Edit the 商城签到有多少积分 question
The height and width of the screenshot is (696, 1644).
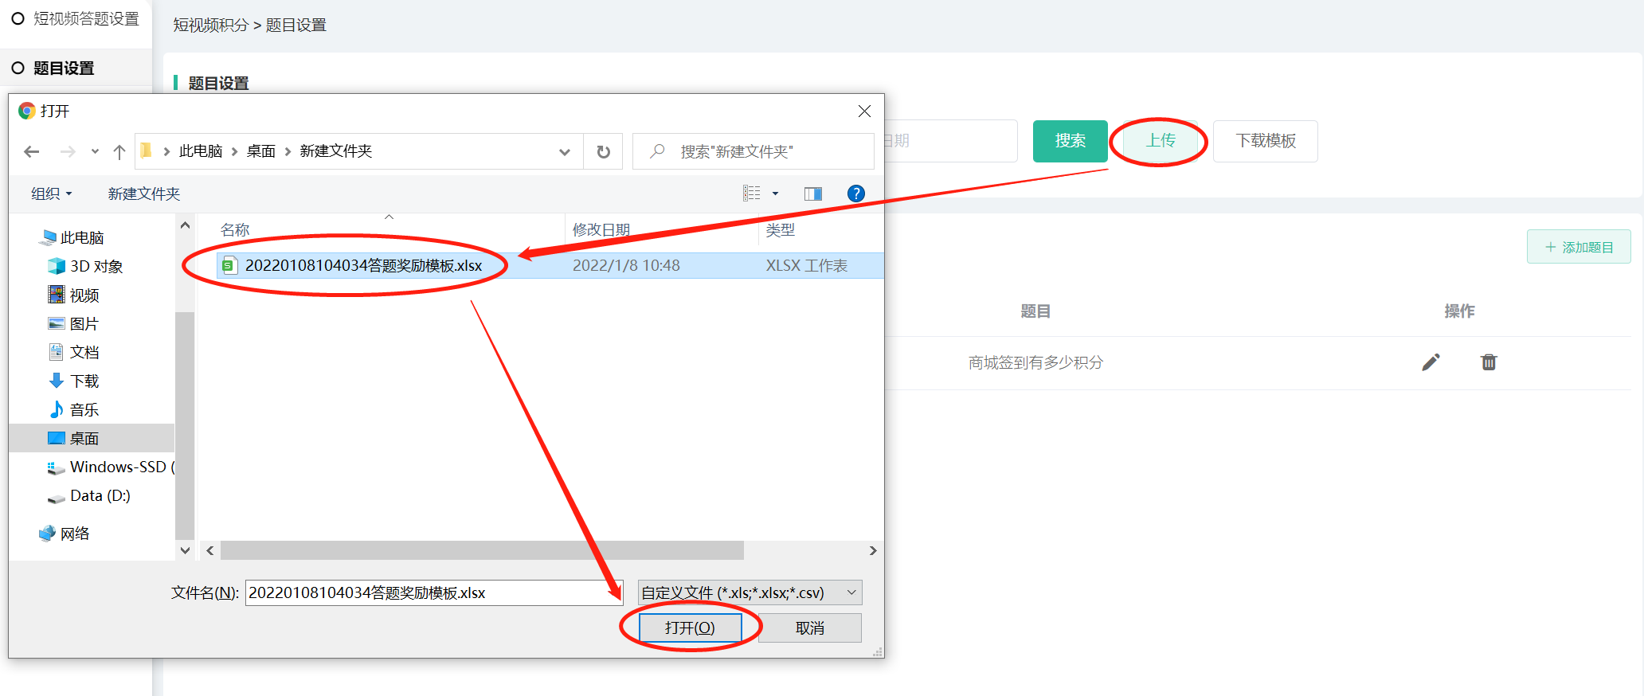point(1431,362)
